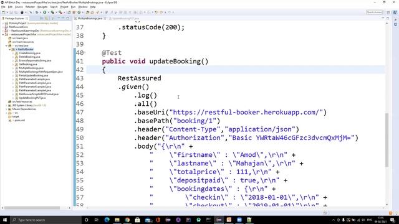Open the Navigate menu

pos(42,7)
